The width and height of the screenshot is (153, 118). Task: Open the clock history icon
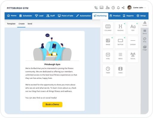pos(113,8)
